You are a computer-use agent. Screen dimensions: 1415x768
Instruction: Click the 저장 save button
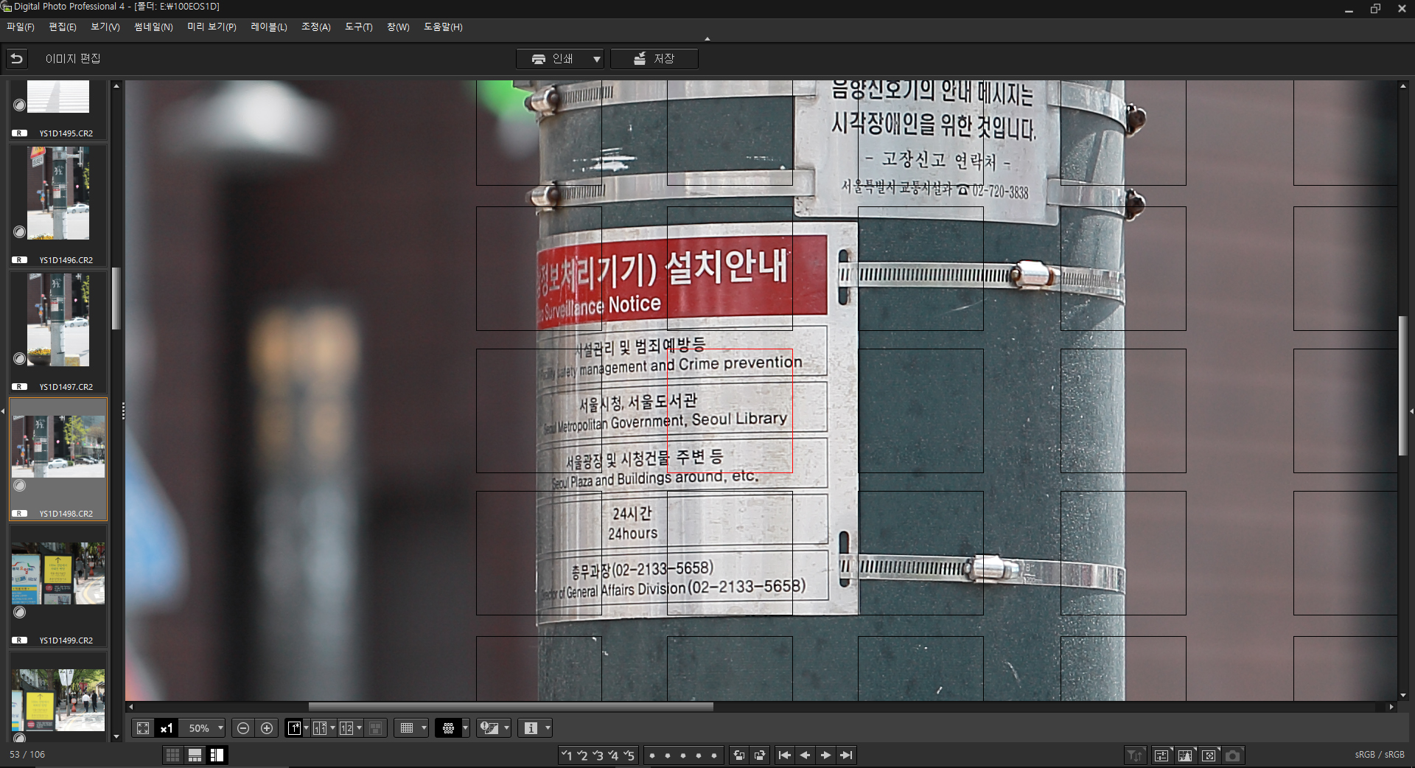[654, 59]
